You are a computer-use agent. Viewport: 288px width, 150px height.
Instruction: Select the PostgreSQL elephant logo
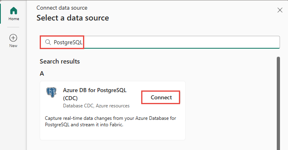(51, 92)
